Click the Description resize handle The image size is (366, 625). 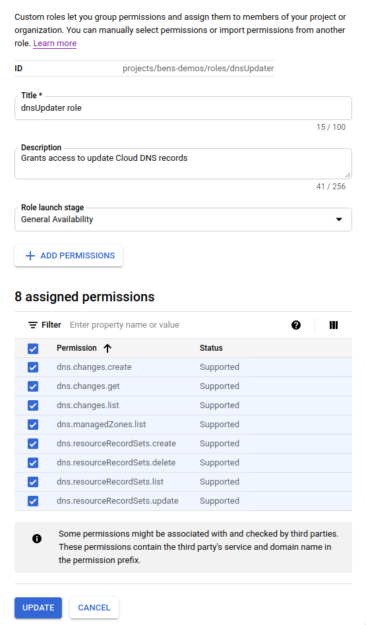348,175
